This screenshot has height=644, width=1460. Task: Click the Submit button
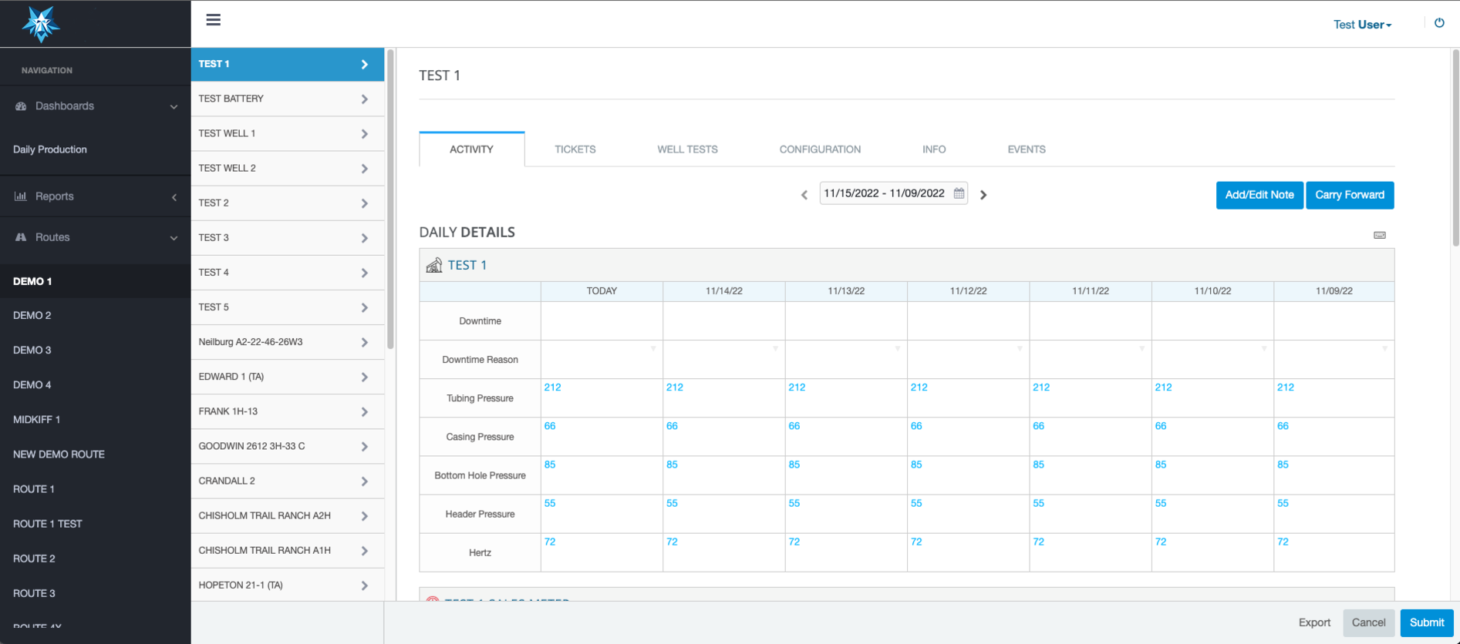1427,622
